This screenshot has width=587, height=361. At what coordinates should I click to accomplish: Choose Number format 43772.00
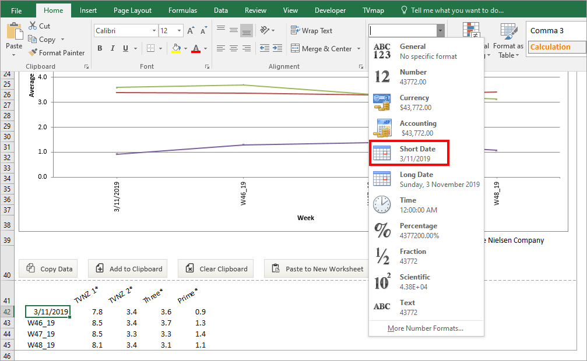(x=426, y=77)
